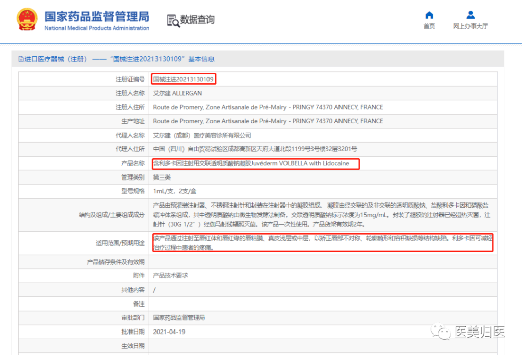Select agent name 艾尔建（成都）医疗美容诊所有限公司
Screen dimensions: 522x355
pos(202,135)
